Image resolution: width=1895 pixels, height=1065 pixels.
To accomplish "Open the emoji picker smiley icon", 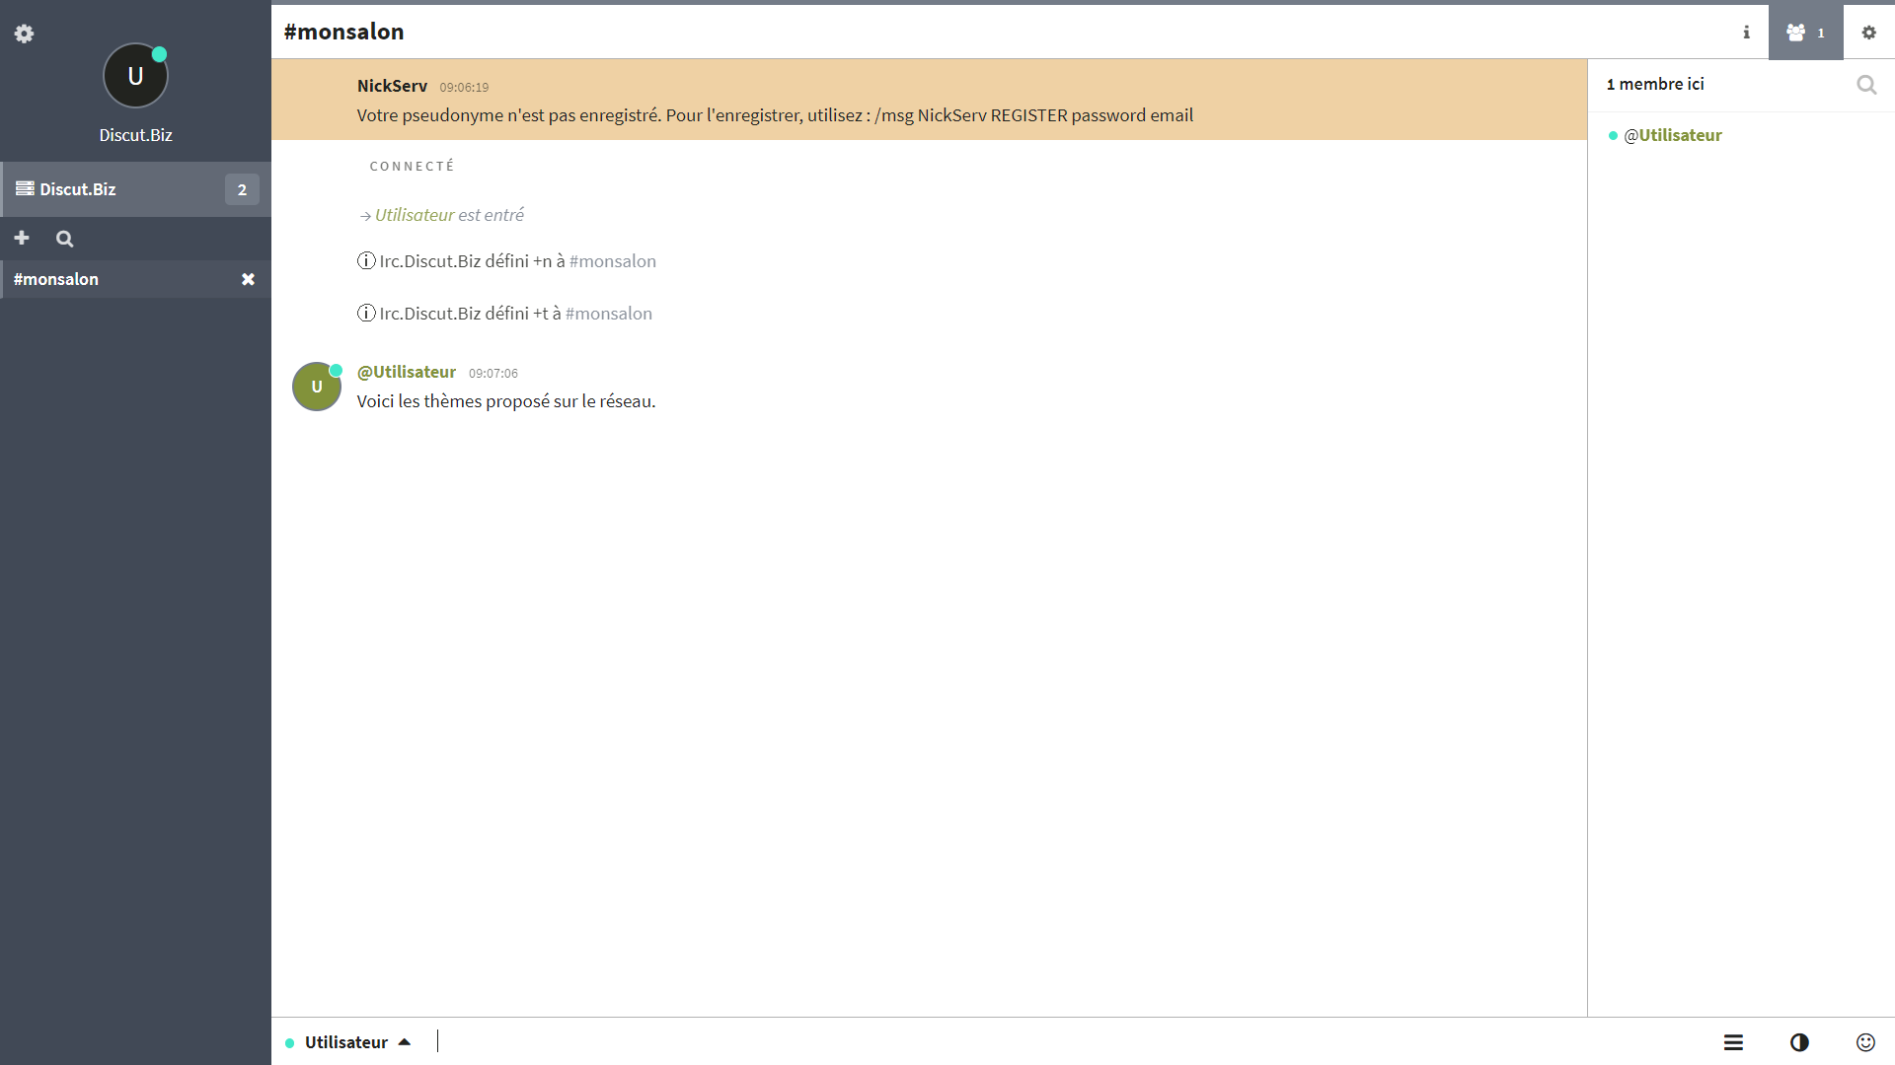I will [x=1865, y=1042].
